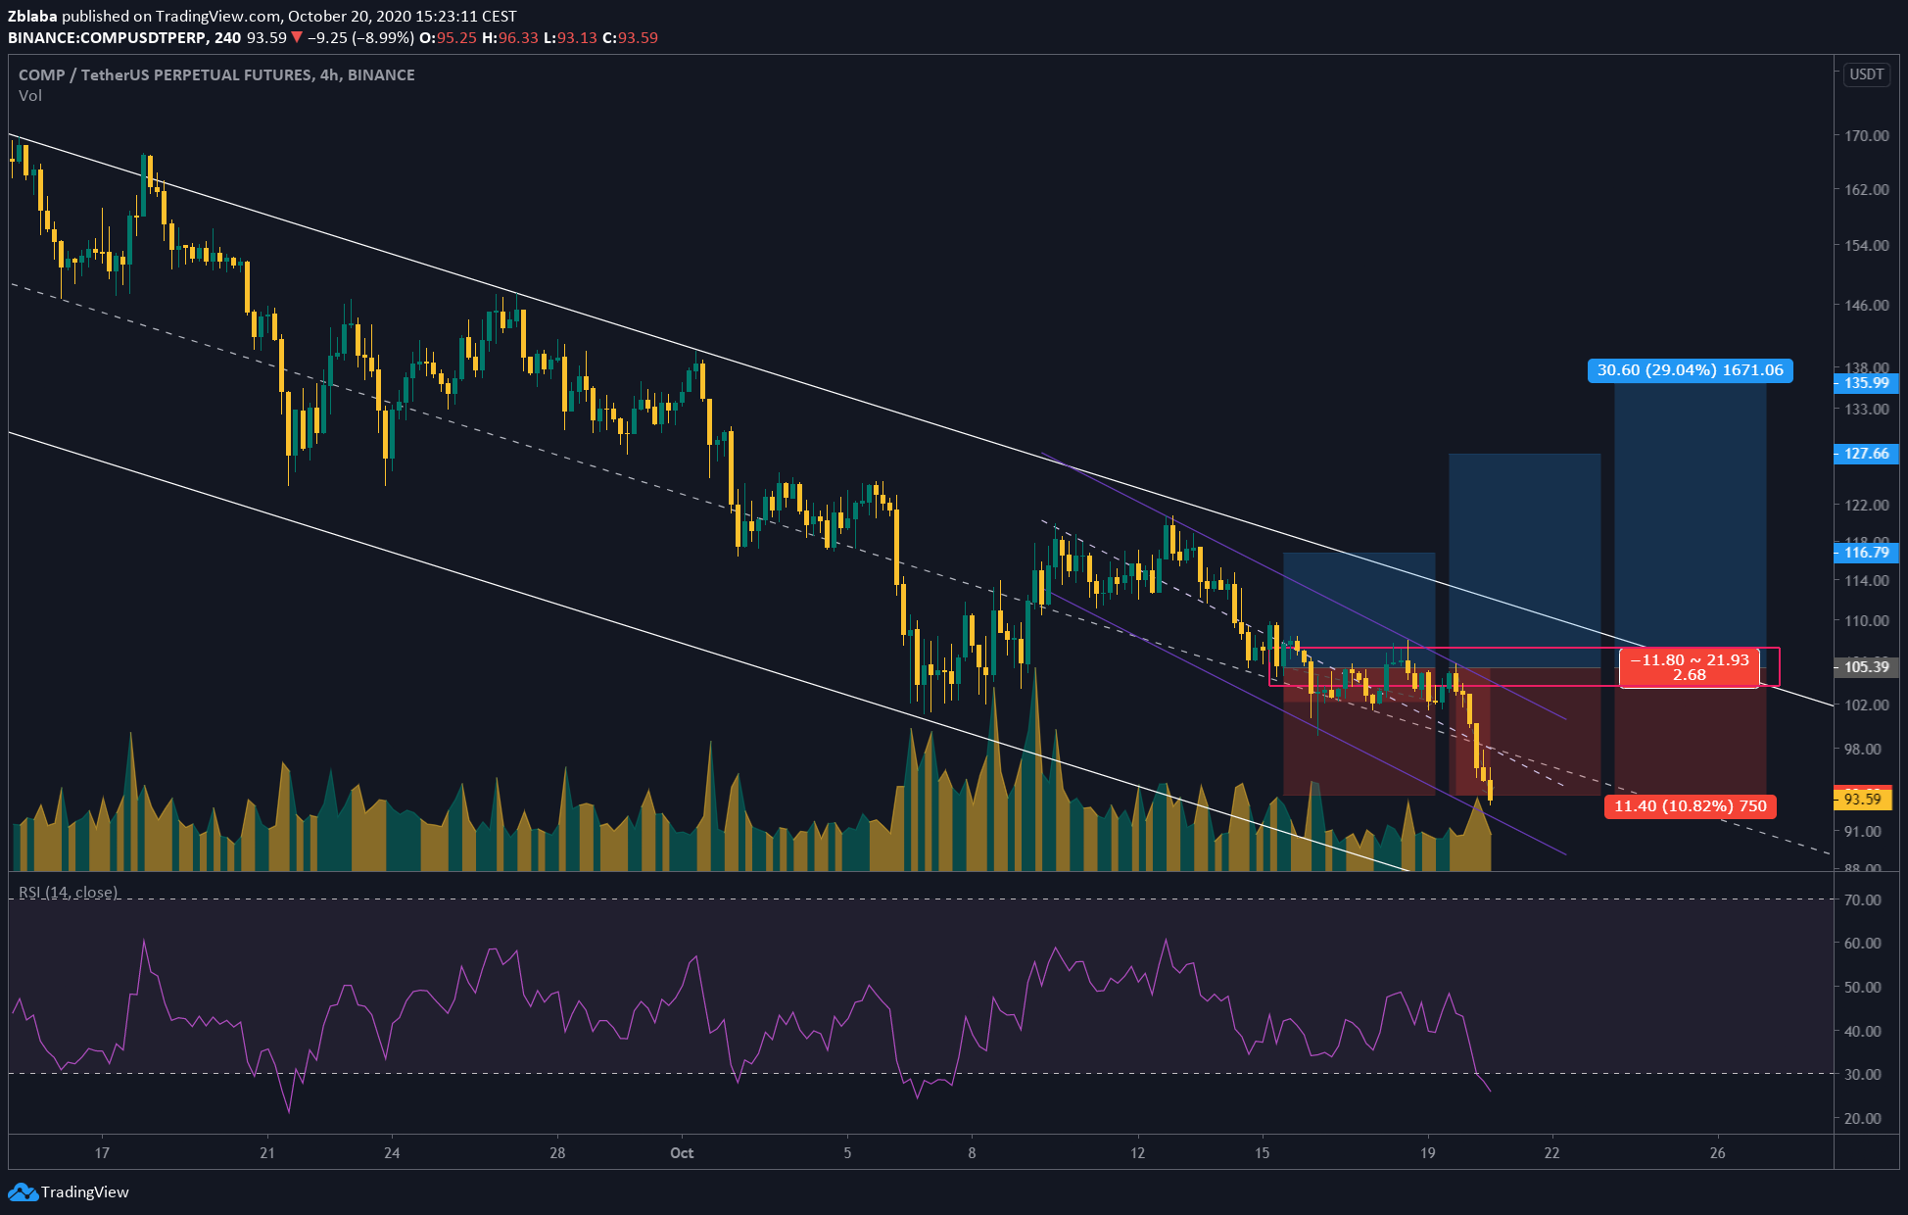
Task: Click the date label 24 on time axis
Action: coord(392,1153)
